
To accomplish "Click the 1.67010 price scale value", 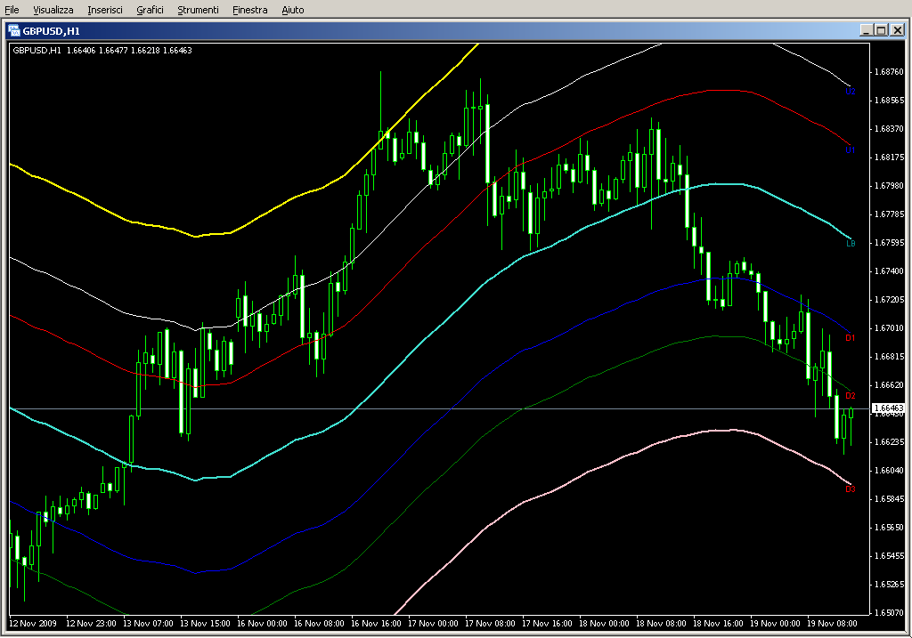I will (890, 328).
